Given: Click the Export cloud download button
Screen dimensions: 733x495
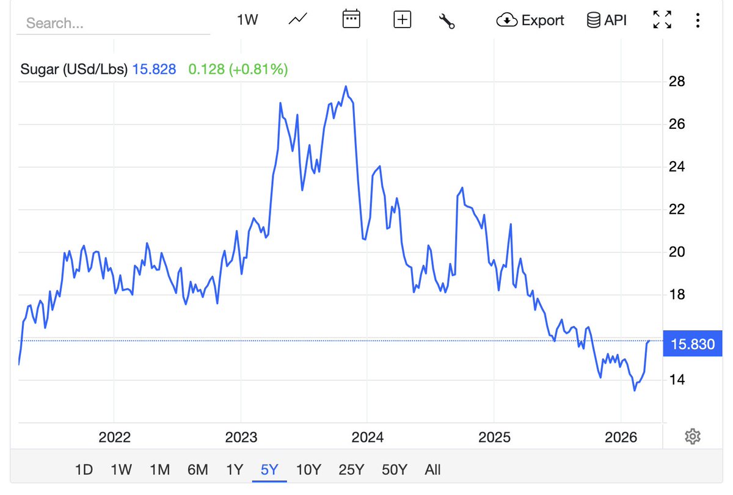Looking at the screenshot, I should [x=530, y=20].
